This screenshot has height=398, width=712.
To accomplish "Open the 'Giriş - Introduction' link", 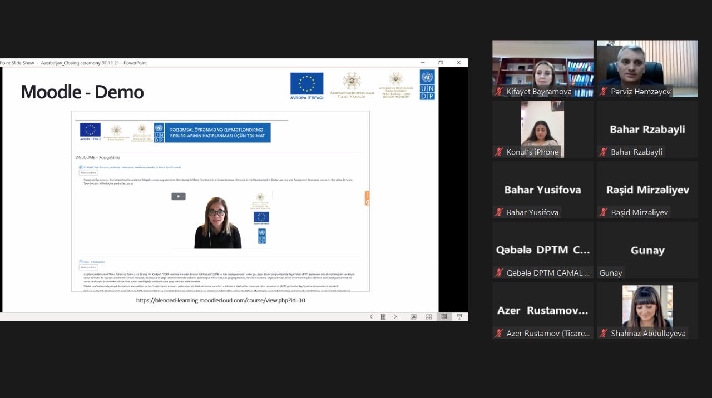I will click(x=94, y=262).
